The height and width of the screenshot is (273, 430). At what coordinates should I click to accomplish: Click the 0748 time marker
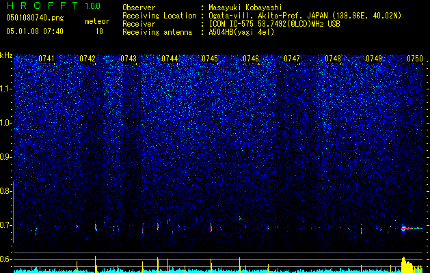click(x=333, y=59)
